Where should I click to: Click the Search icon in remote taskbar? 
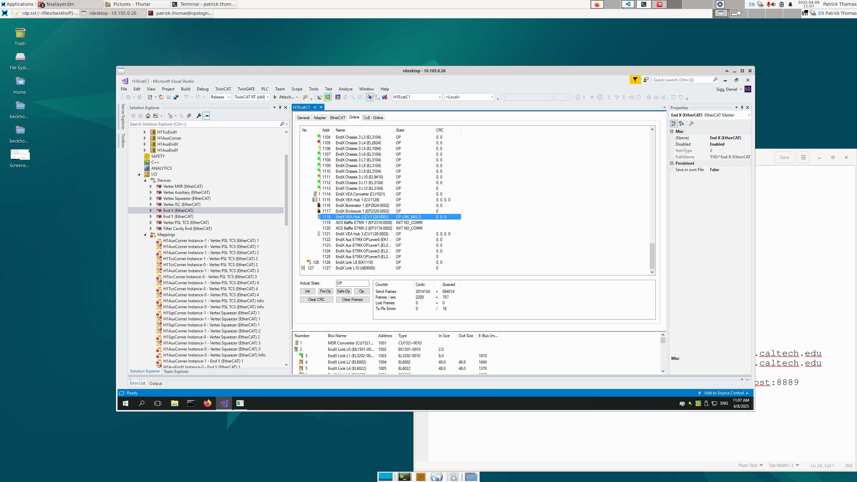pyautogui.click(x=142, y=403)
